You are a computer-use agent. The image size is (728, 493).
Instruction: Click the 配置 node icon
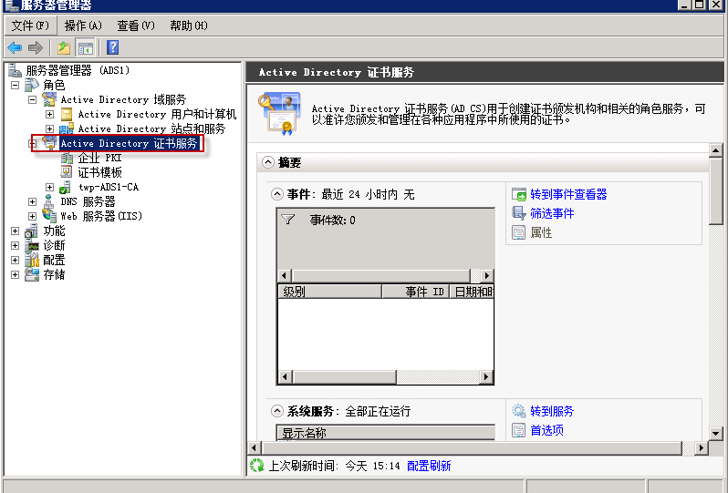point(32,260)
